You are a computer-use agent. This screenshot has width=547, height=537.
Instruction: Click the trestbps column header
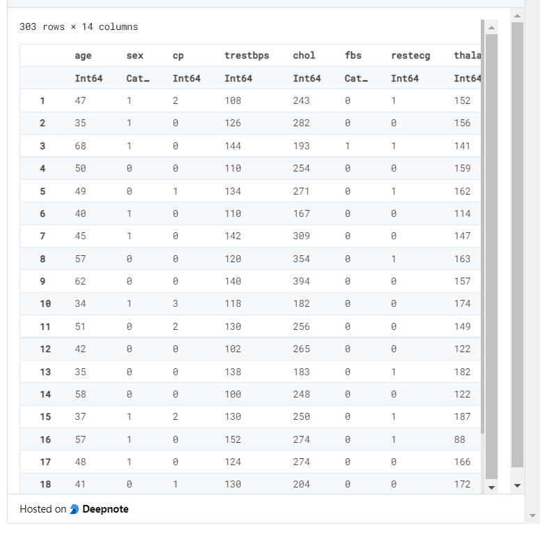[x=247, y=56]
